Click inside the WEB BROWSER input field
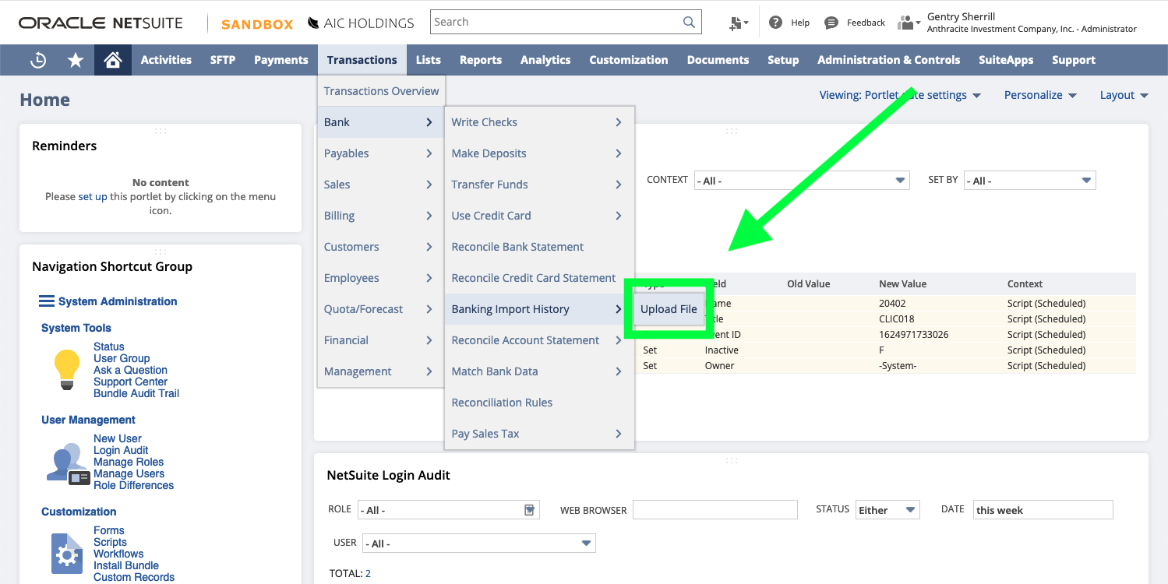1168x584 pixels. 715,509
